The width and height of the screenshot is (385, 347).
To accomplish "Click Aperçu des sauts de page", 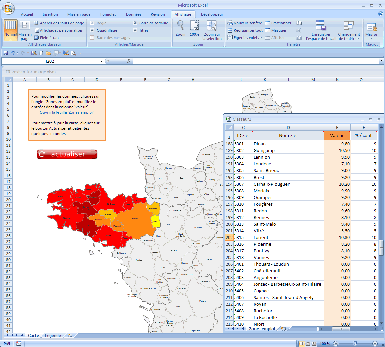I will click(x=59, y=23).
